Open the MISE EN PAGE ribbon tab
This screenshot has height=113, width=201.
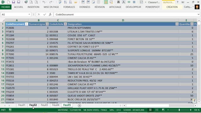tap(51, 7)
